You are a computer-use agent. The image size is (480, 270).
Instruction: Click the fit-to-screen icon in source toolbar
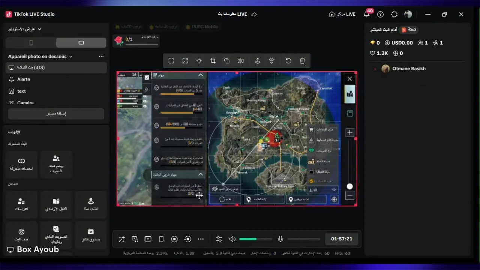click(171, 61)
